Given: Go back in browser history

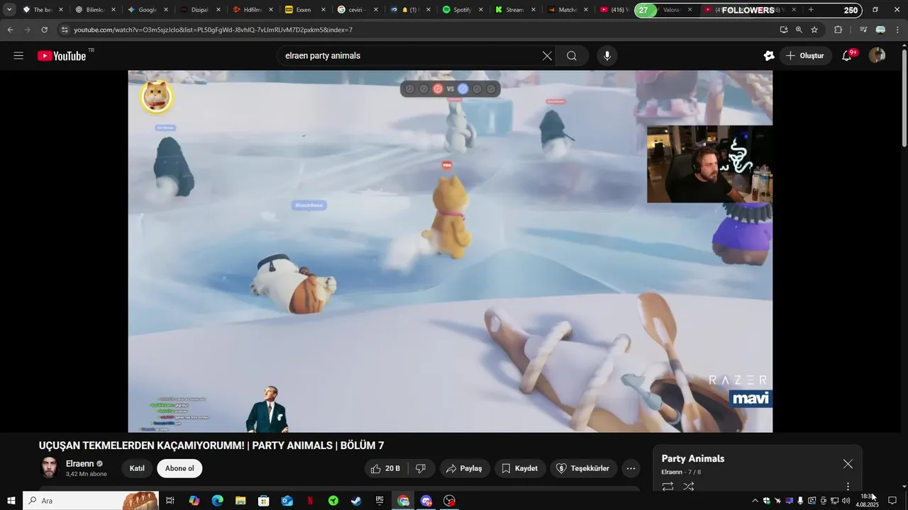Looking at the screenshot, I should pos(10,30).
